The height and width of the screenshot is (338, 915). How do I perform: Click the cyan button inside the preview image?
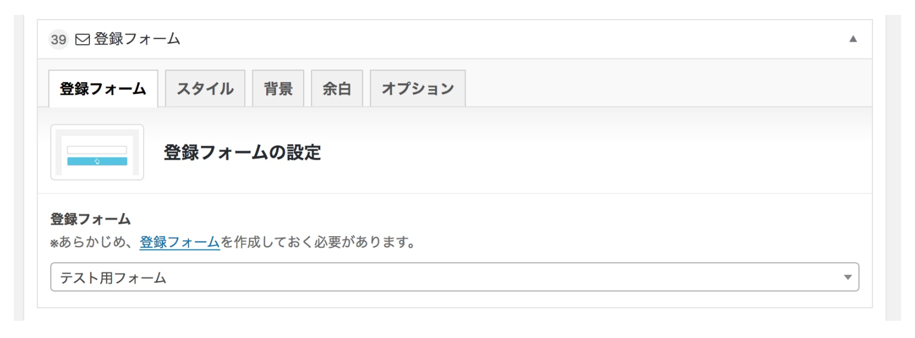97,162
